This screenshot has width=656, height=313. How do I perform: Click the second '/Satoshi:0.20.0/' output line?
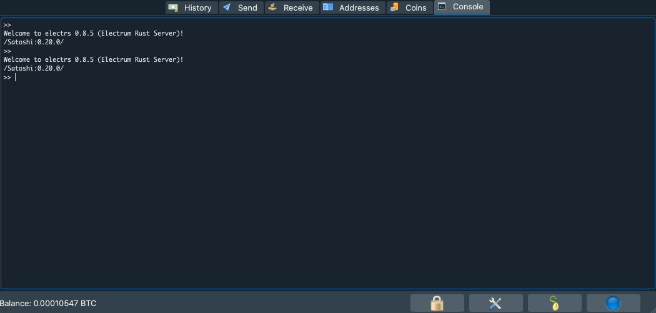(x=34, y=69)
